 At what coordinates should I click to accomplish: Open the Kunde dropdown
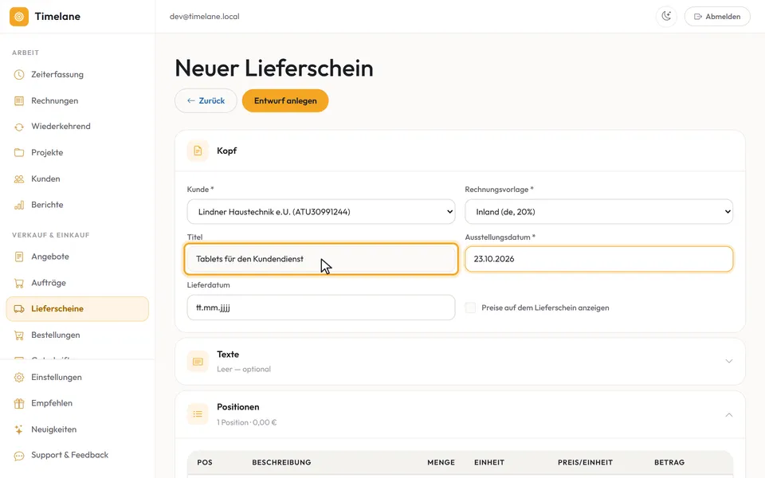tap(321, 212)
